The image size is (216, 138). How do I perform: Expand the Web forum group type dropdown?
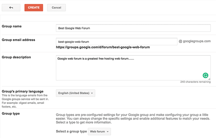click(x=100, y=132)
